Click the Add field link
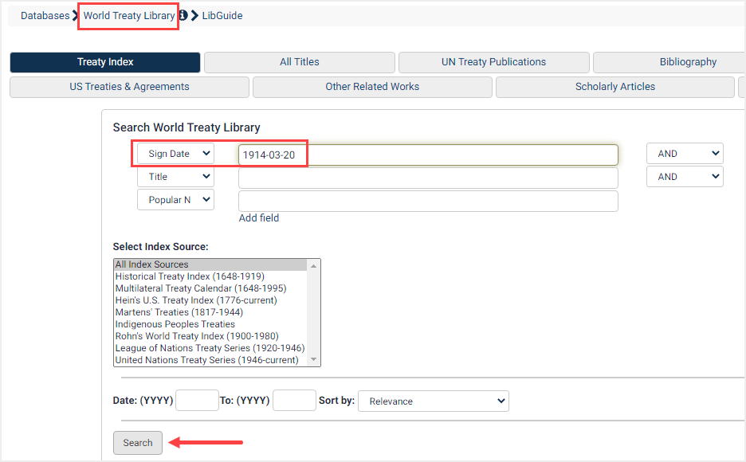This screenshot has height=462, width=746. pos(259,218)
